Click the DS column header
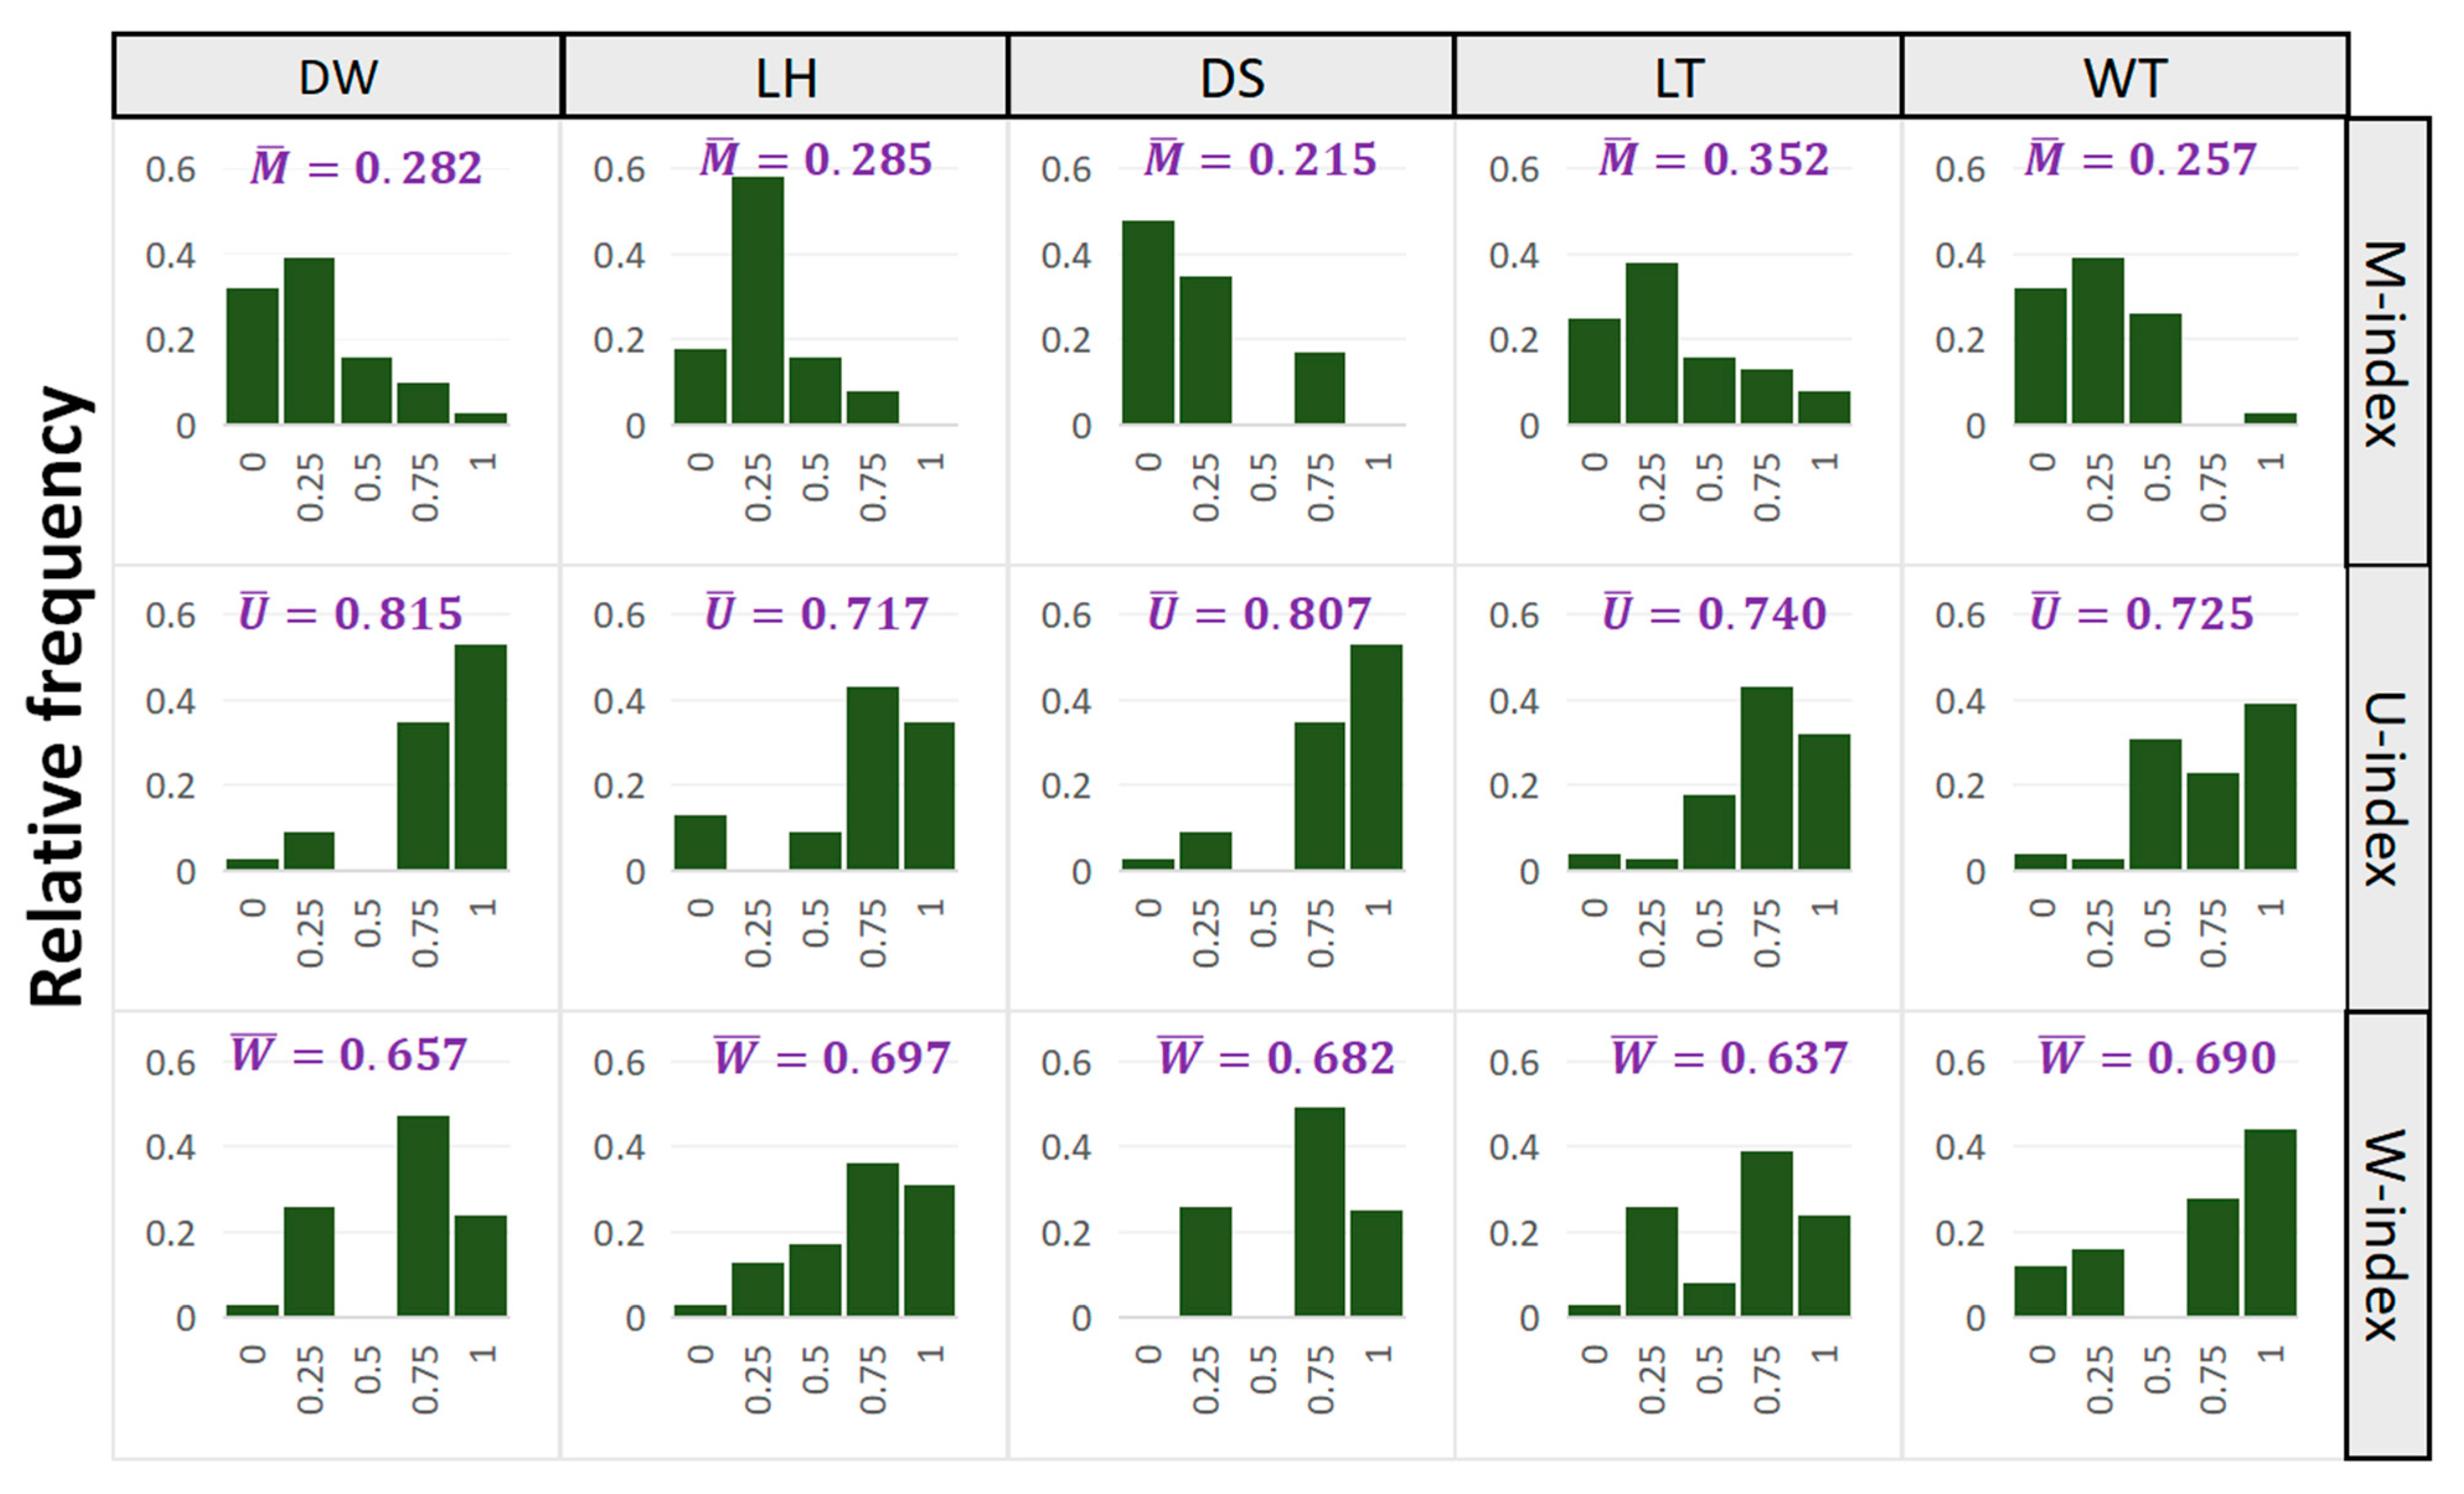The image size is (2464, 1494). (x=1232, y=77)
